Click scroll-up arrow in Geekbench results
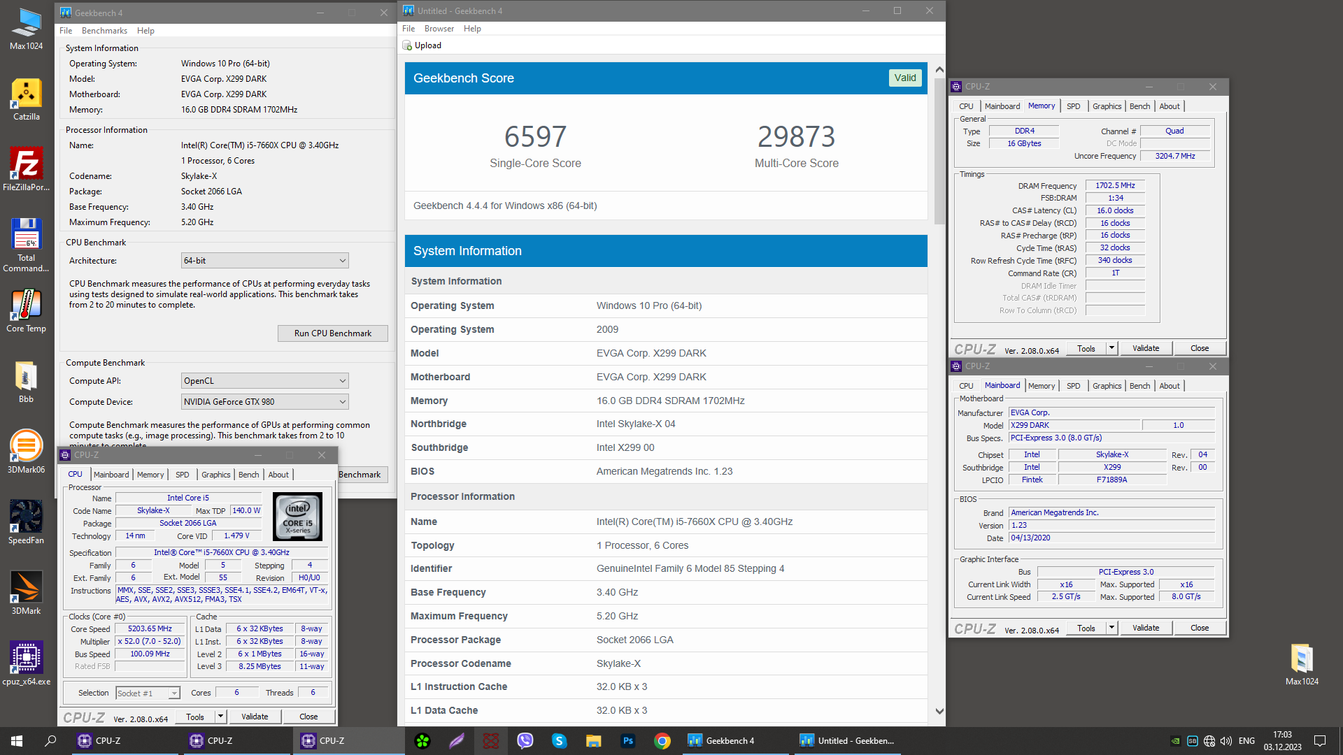Image resolution: width=1343 pixels, height=755 pixels. coord(939,70)
